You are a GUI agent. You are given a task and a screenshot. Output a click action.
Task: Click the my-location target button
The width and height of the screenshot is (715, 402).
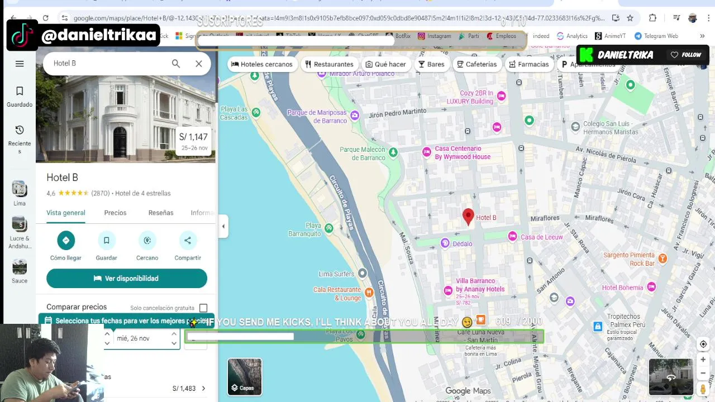[703, 344]
